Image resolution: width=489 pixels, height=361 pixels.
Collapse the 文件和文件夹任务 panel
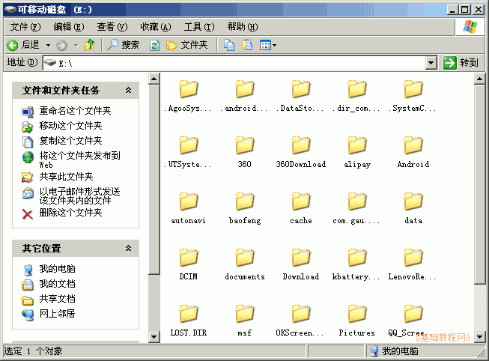click(128, 91)
